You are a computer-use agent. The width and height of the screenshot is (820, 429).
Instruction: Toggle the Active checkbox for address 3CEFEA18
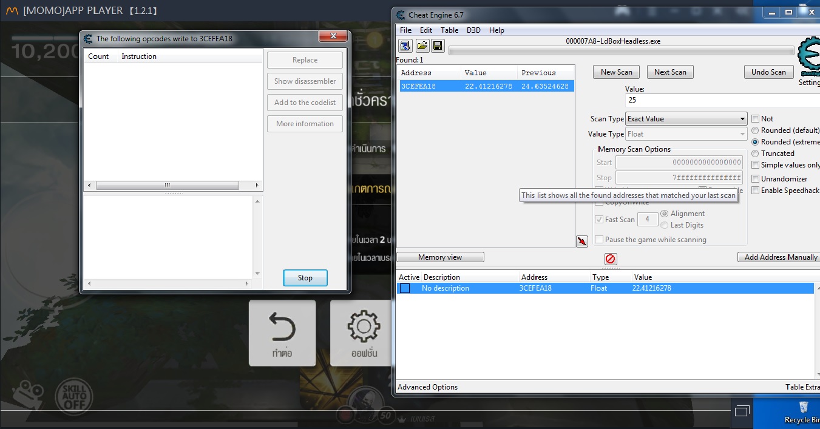(x=405, y=288)
